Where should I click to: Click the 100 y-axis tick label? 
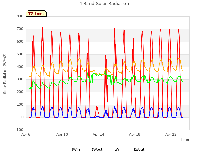tap(20, 105)
